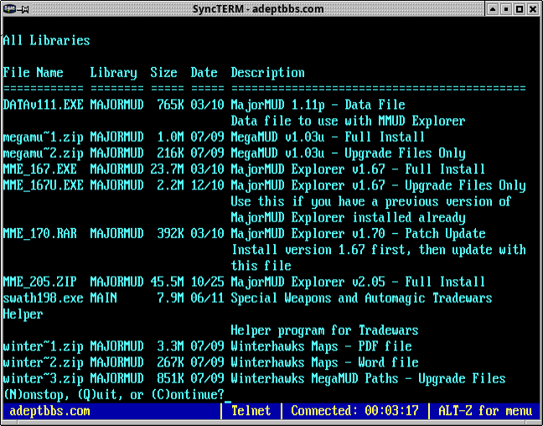Select file name winter~3.zip

click(x=44, y=378)
